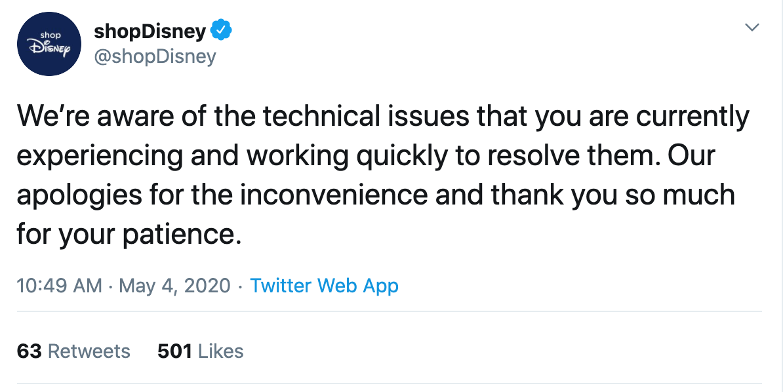Image resolution: width=783 pixels, height=392 pixels.
Task: Click the May 4, 2020 date
Action: click(x=176, y=286)
